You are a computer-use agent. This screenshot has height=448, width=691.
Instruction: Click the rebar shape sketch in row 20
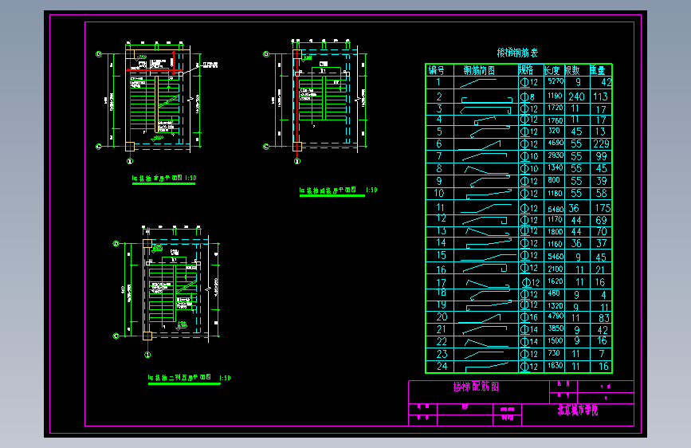(480, 319)
